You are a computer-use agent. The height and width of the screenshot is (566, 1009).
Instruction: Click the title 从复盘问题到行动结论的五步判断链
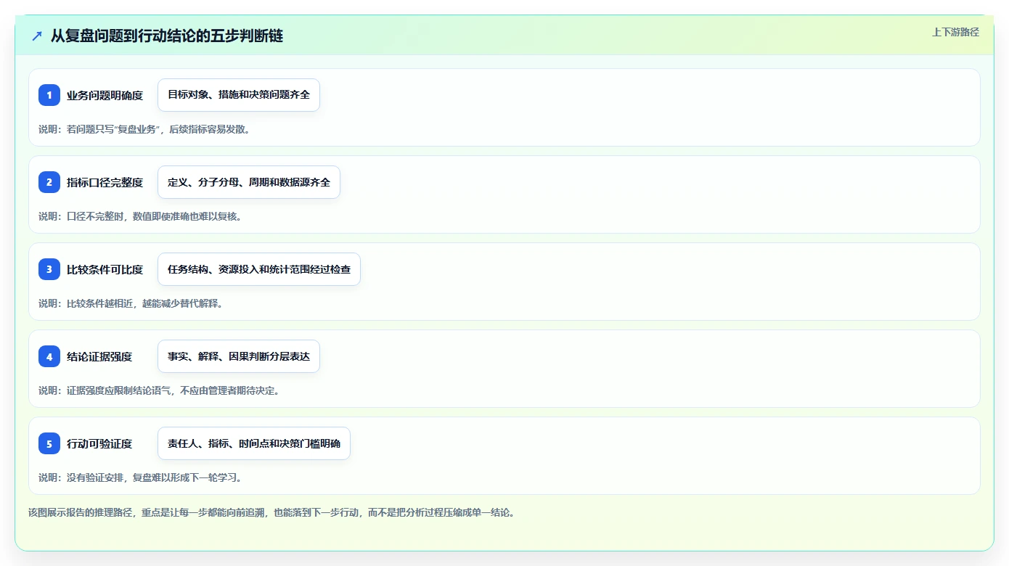[166, 36]
